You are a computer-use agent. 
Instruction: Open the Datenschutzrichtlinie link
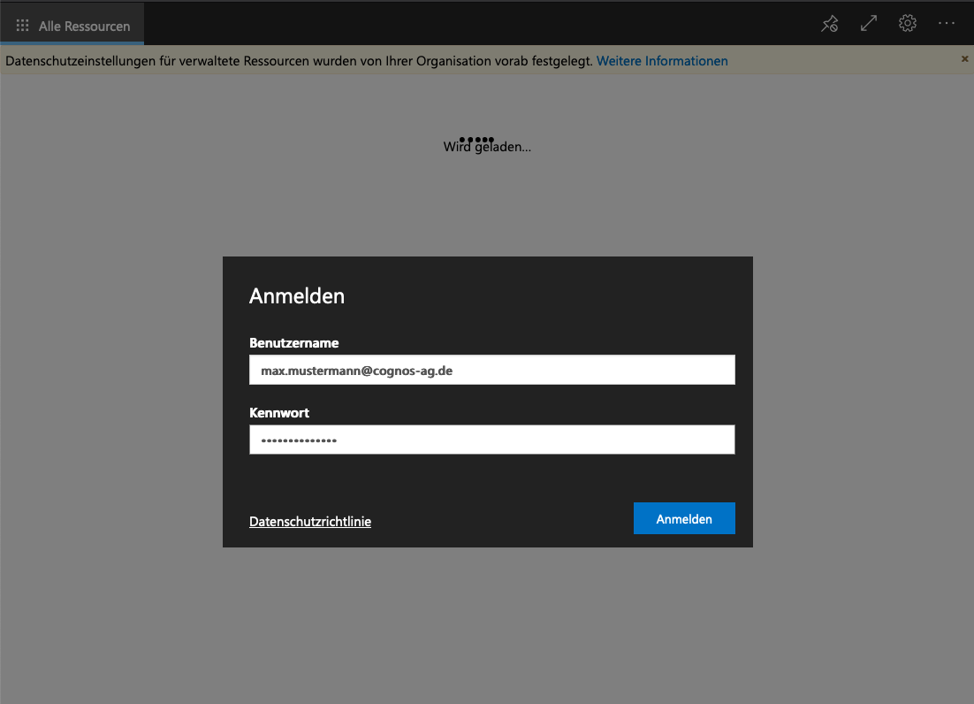click(310, 522)
